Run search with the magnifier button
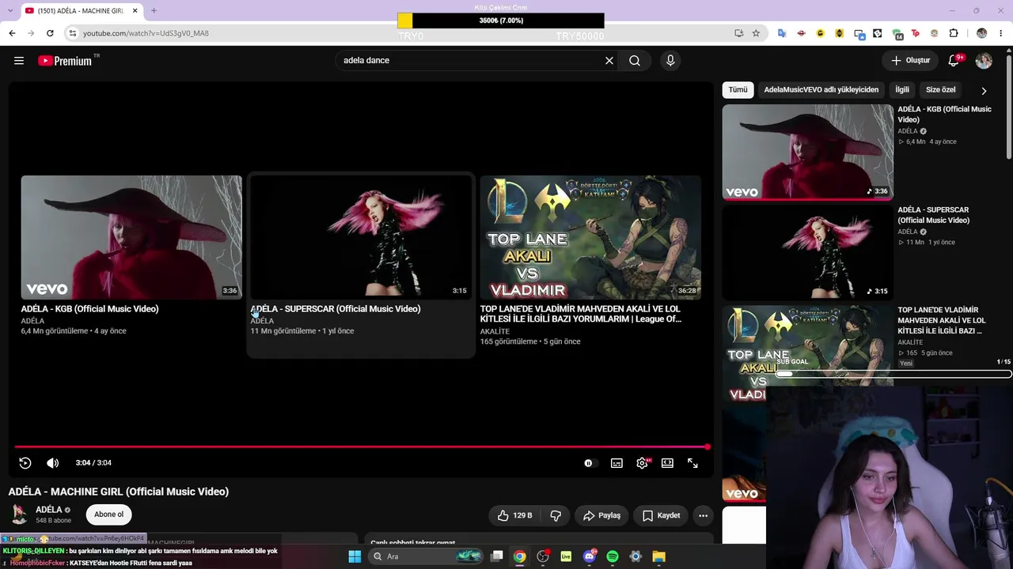This screenshot has height=569, width=1013. click(x=635, y=60)
